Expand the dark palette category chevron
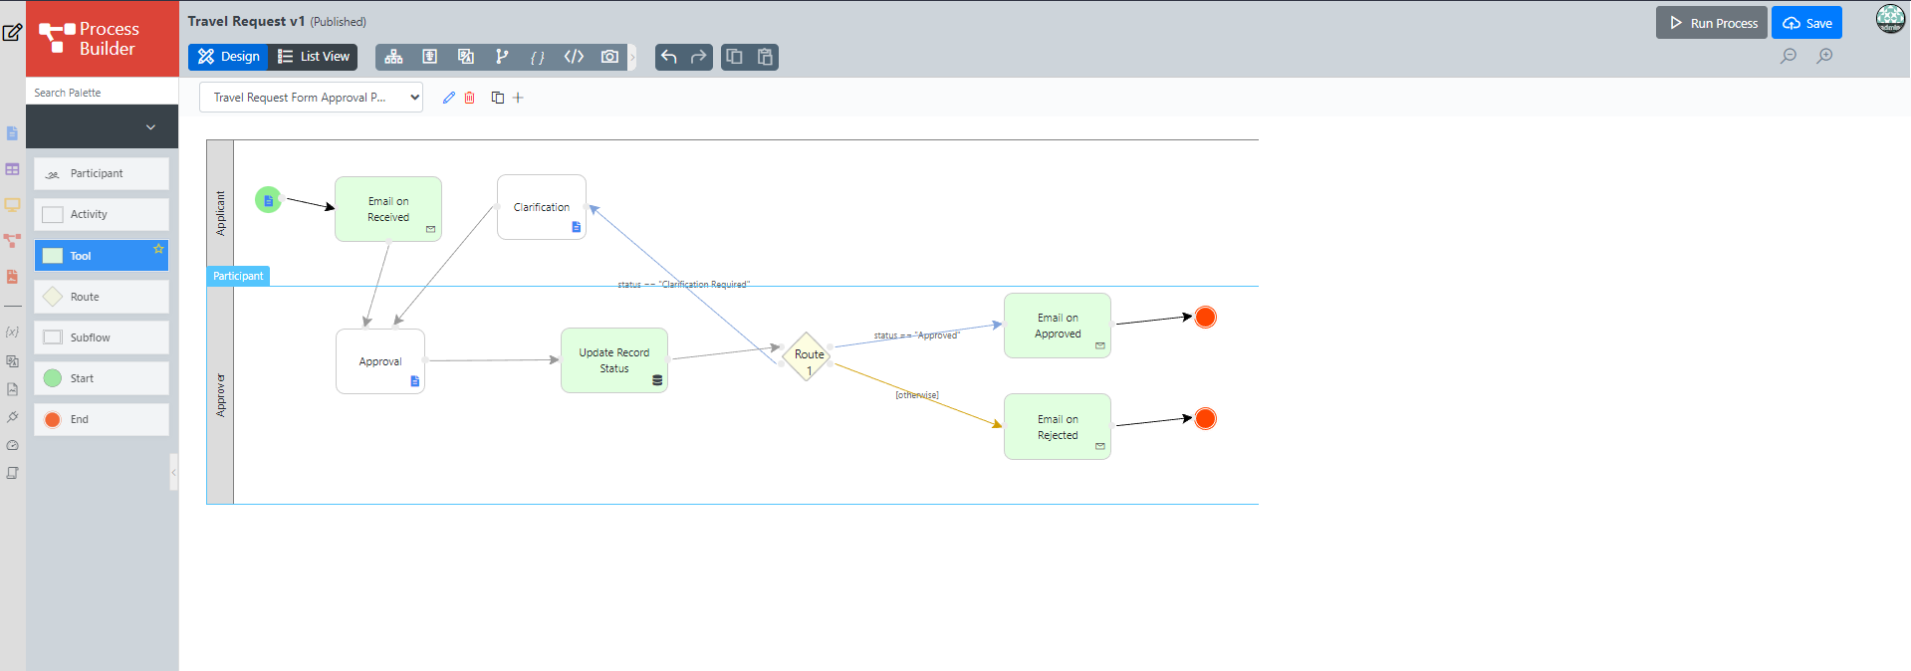The width and height of the screenshot is (1911, 671). tap(150, 127)
